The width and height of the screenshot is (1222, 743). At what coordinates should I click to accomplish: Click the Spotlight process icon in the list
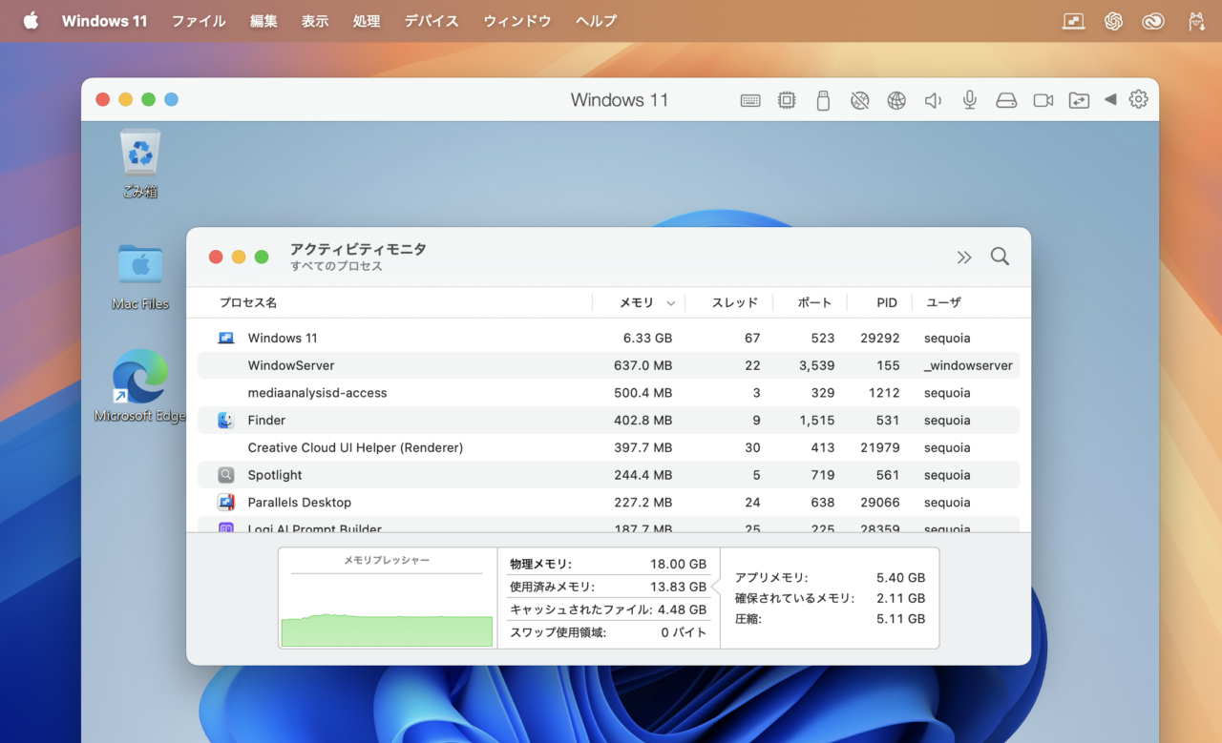[x=226, y=475]
